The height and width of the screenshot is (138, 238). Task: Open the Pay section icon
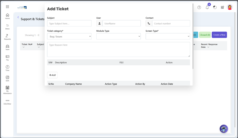(x=7, y=58)
